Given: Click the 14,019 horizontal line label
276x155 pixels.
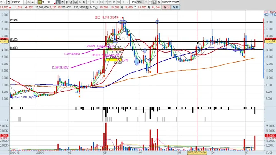Looking at the screenshot, I should 13,48.
